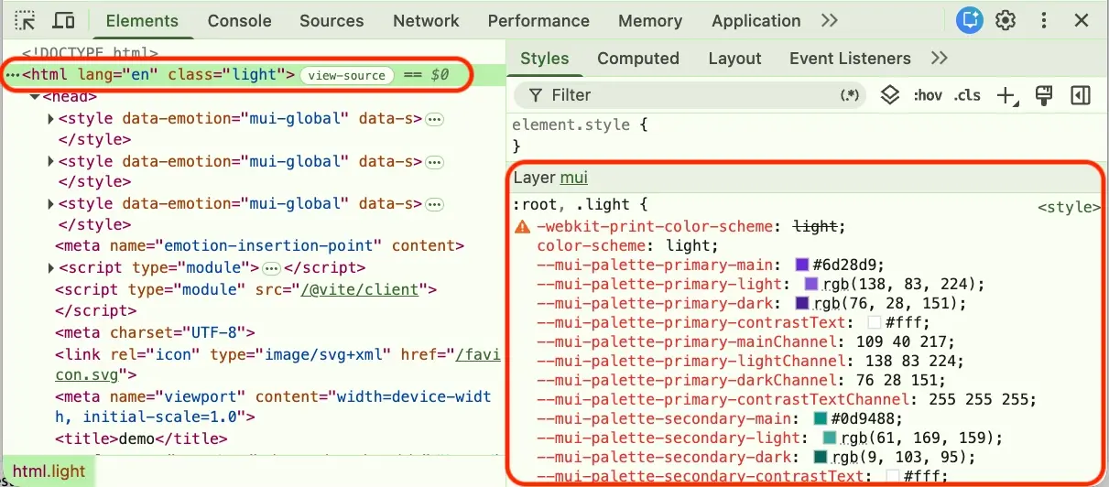The height and width of the screenshot is (487, 1109).
Task: Open the Application tab
Action: pyautogui.click(x=756, y=20)
